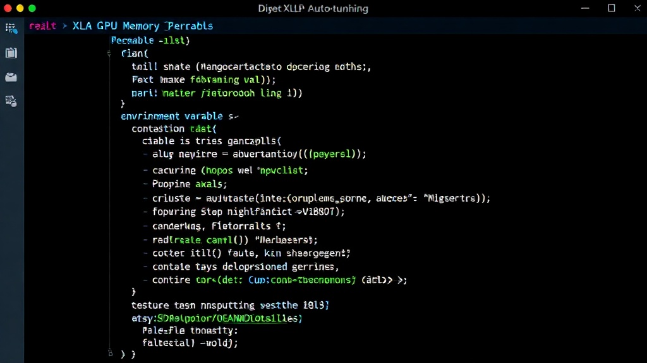Click the line 'Fext make fobraning val));'

[203, 79]
